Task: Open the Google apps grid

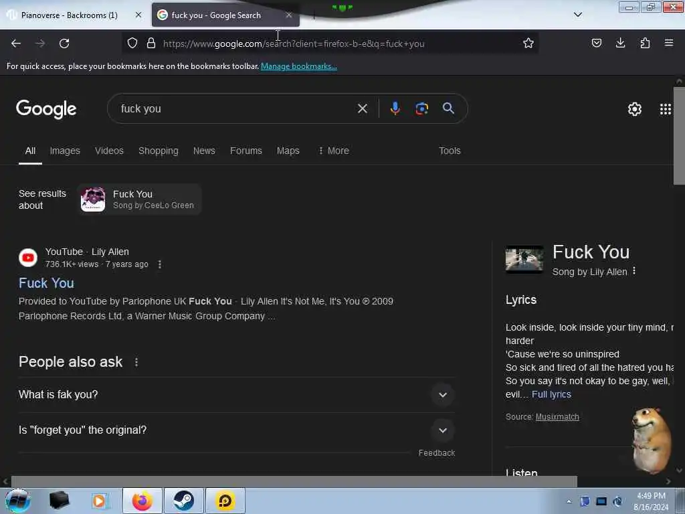Action: pyautogui.click(x=665, y=109)
